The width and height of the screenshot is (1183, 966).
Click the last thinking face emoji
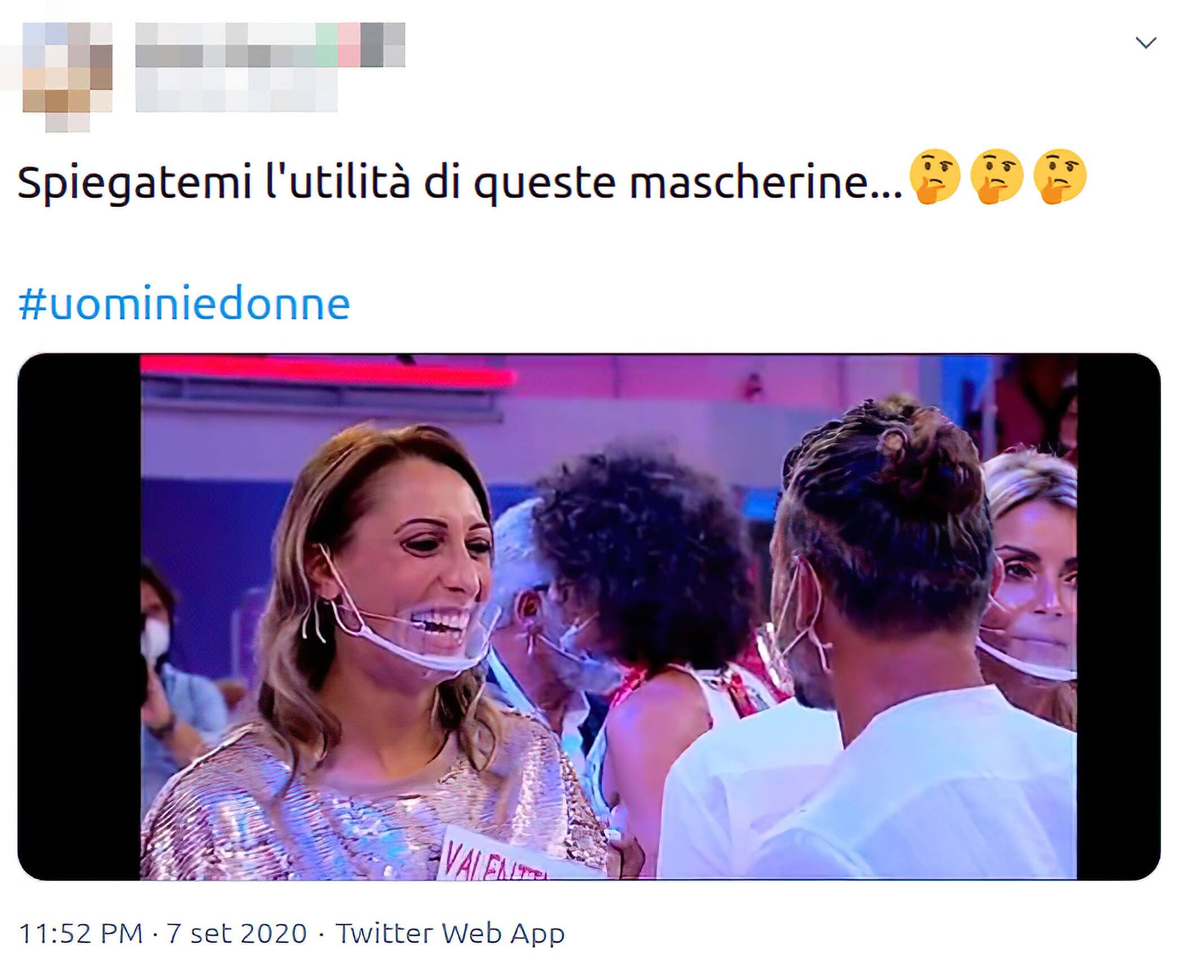click(x=1060, y=176)
